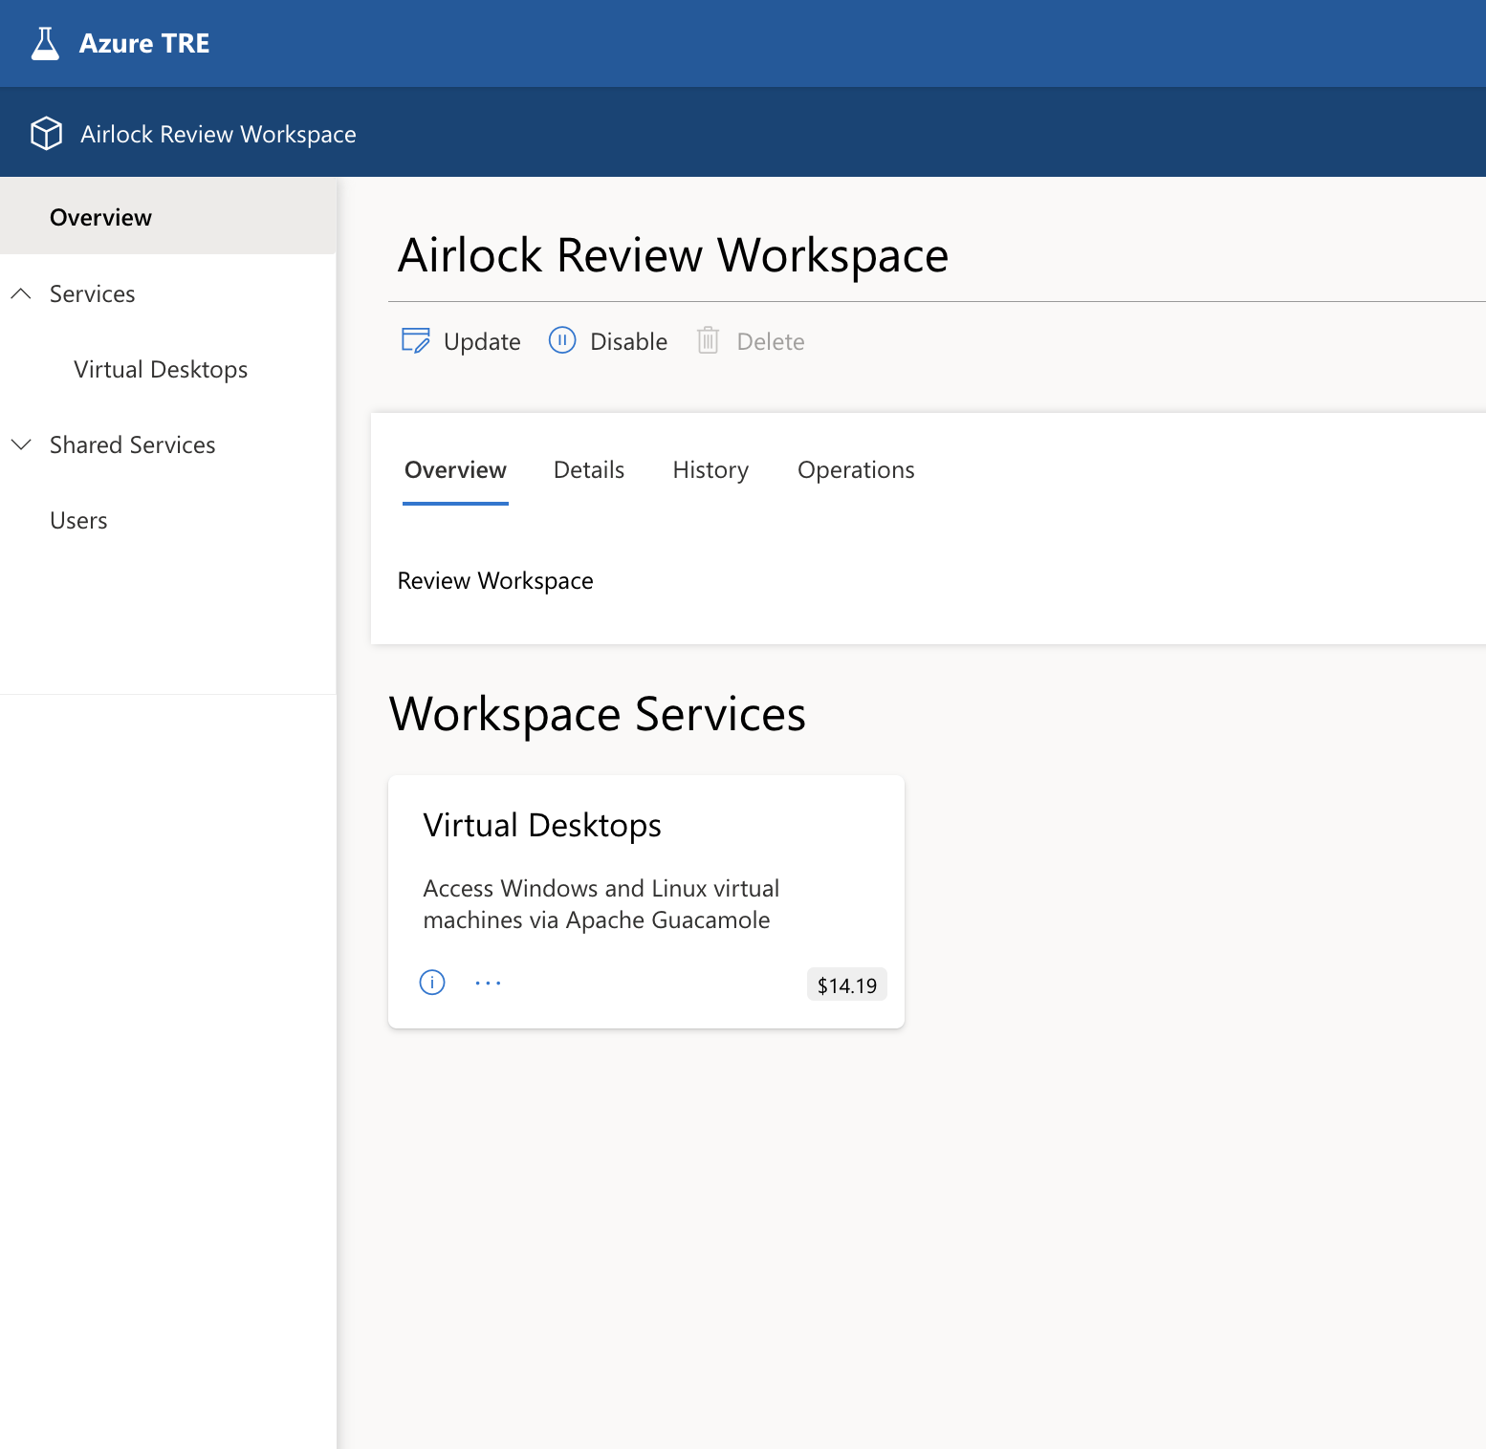Select the Overview tab in workspace panel

[455, 470]
